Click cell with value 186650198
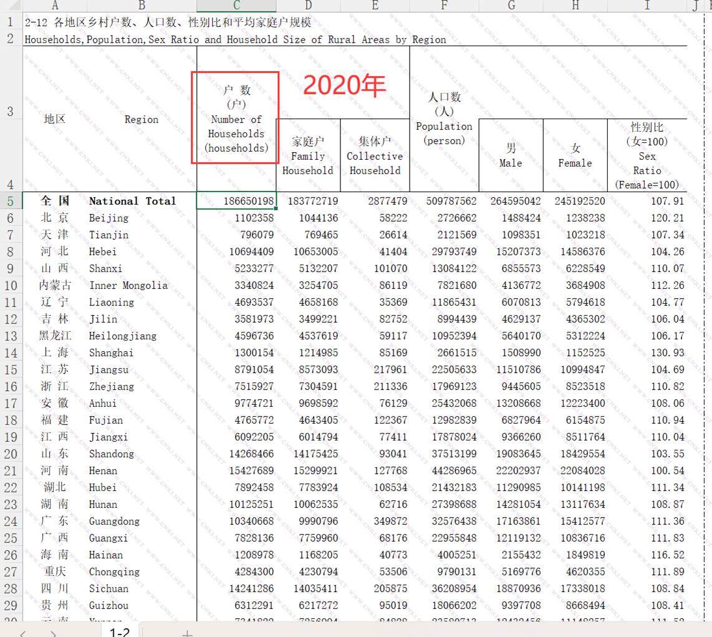712x637 pixels. 236,201
